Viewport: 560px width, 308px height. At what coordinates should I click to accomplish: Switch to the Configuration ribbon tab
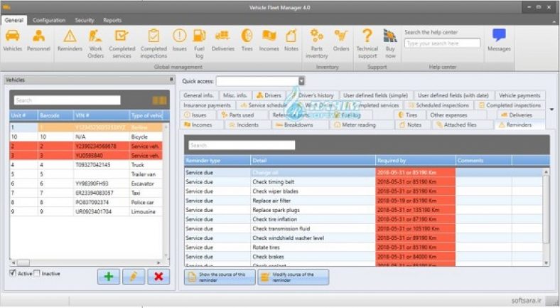click(x=49, y=20)
